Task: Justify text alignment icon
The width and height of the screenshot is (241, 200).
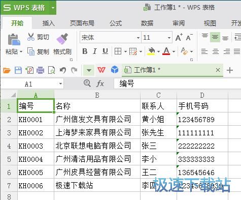Action: pyautogui.click(x=237, y=51)
